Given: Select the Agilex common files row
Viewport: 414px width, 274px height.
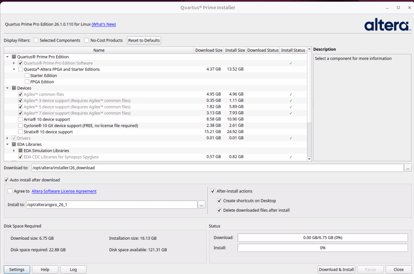Looking at the screenshot, I should tap(155, 94).
